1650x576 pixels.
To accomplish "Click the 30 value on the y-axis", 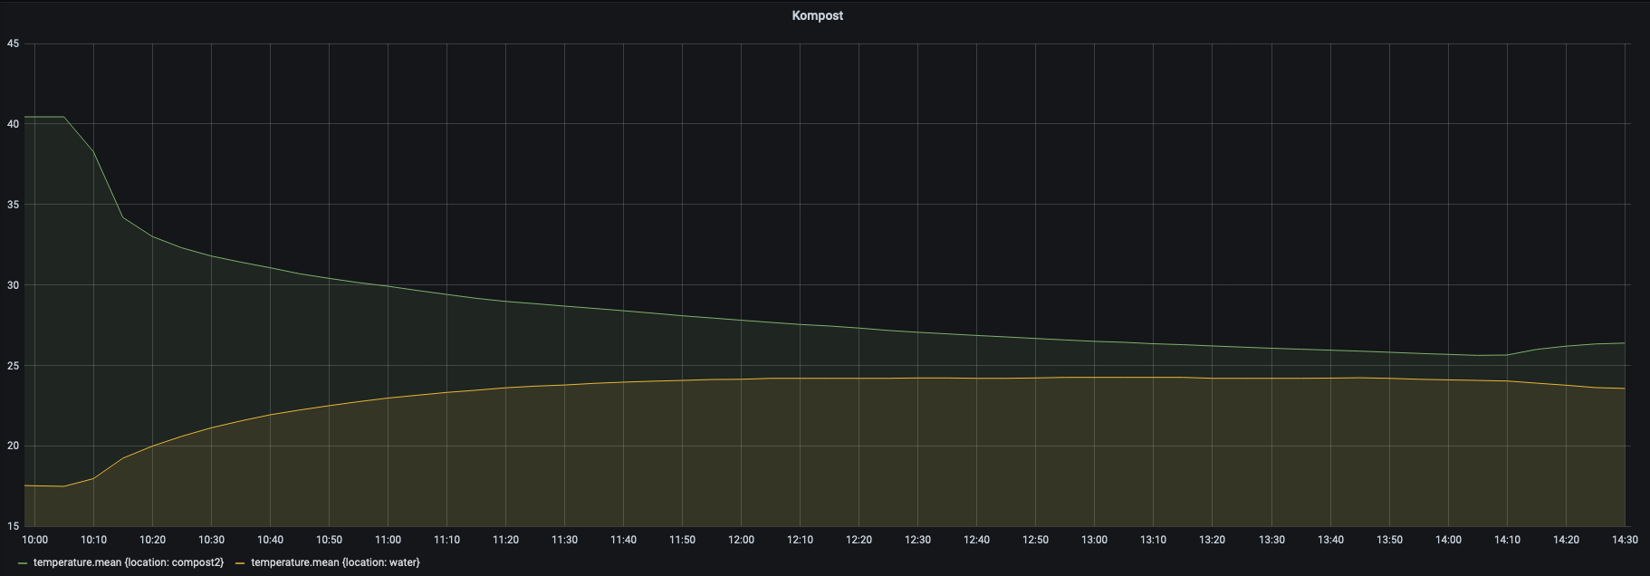I will tap(13, 285).
